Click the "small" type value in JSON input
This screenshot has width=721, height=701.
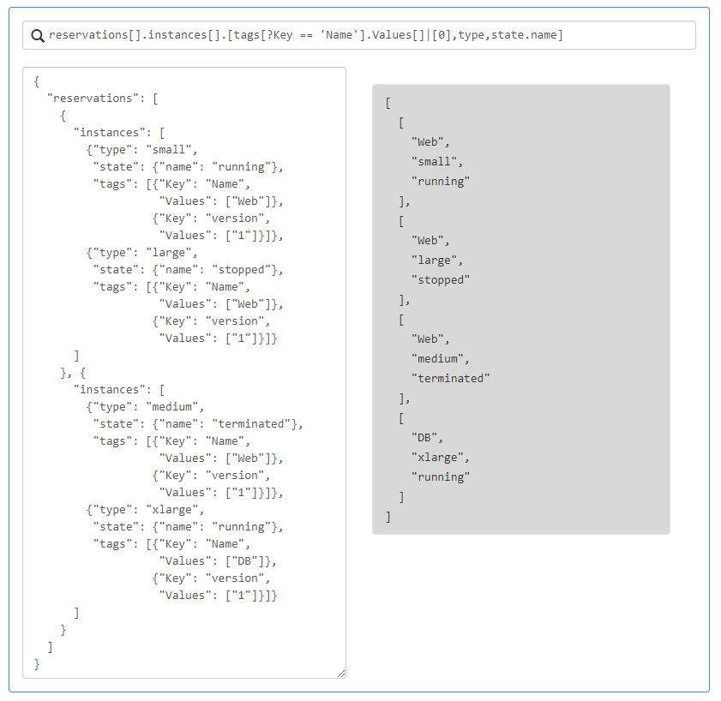tap(168, 150)
